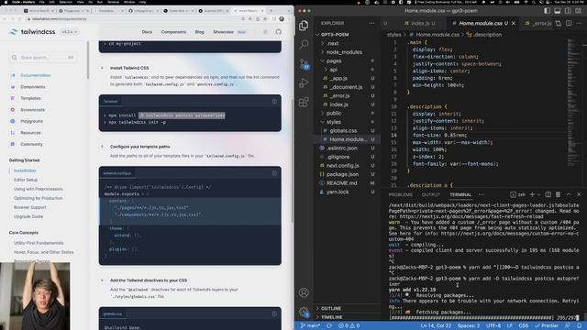Switch to the Problems panel tab
587x330 pixels.
pyautogui.click(x=400, y=194)
